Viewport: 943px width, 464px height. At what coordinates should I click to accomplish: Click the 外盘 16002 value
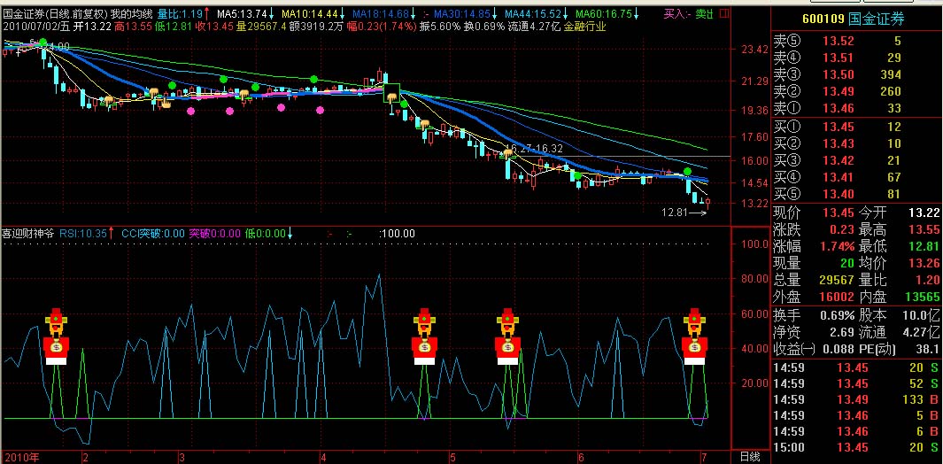click(837, 297)
